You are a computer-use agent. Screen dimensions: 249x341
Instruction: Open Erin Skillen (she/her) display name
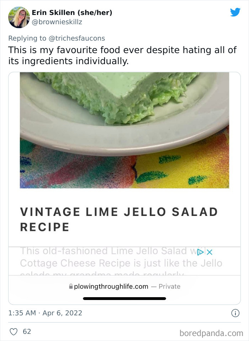(72, 12)
